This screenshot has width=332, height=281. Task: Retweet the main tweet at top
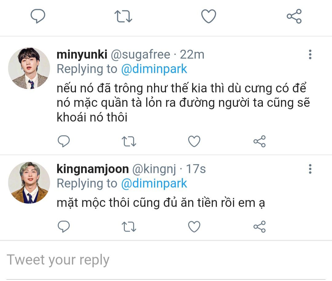[x=123, y=16]
